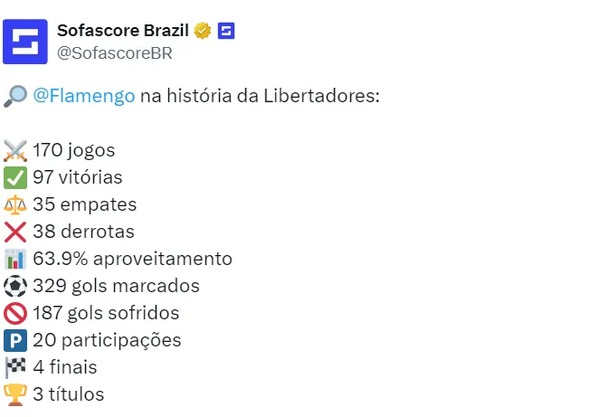Image resolution: width=590 pixels, height=417 pixels.
Task: Click the '3 títulos' text line
Action: coord(69,394)
